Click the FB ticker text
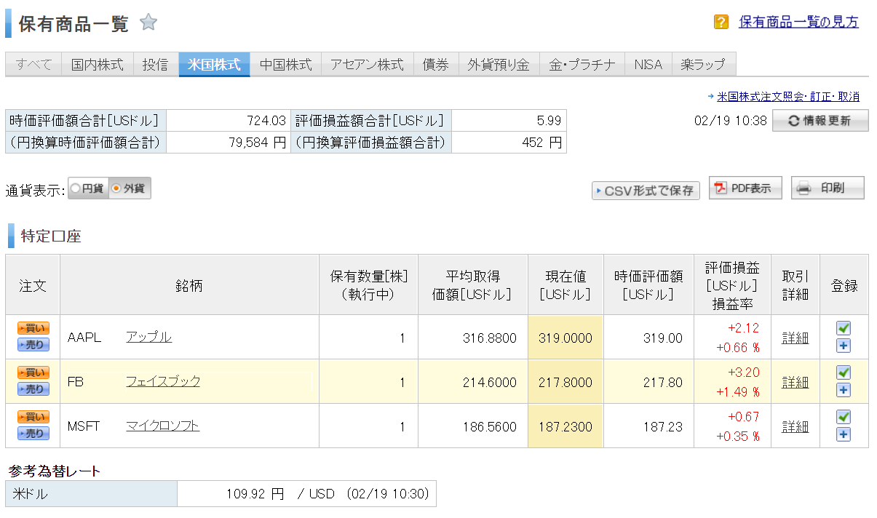This screenshot has height=518, width=877. tap(75, 382)
